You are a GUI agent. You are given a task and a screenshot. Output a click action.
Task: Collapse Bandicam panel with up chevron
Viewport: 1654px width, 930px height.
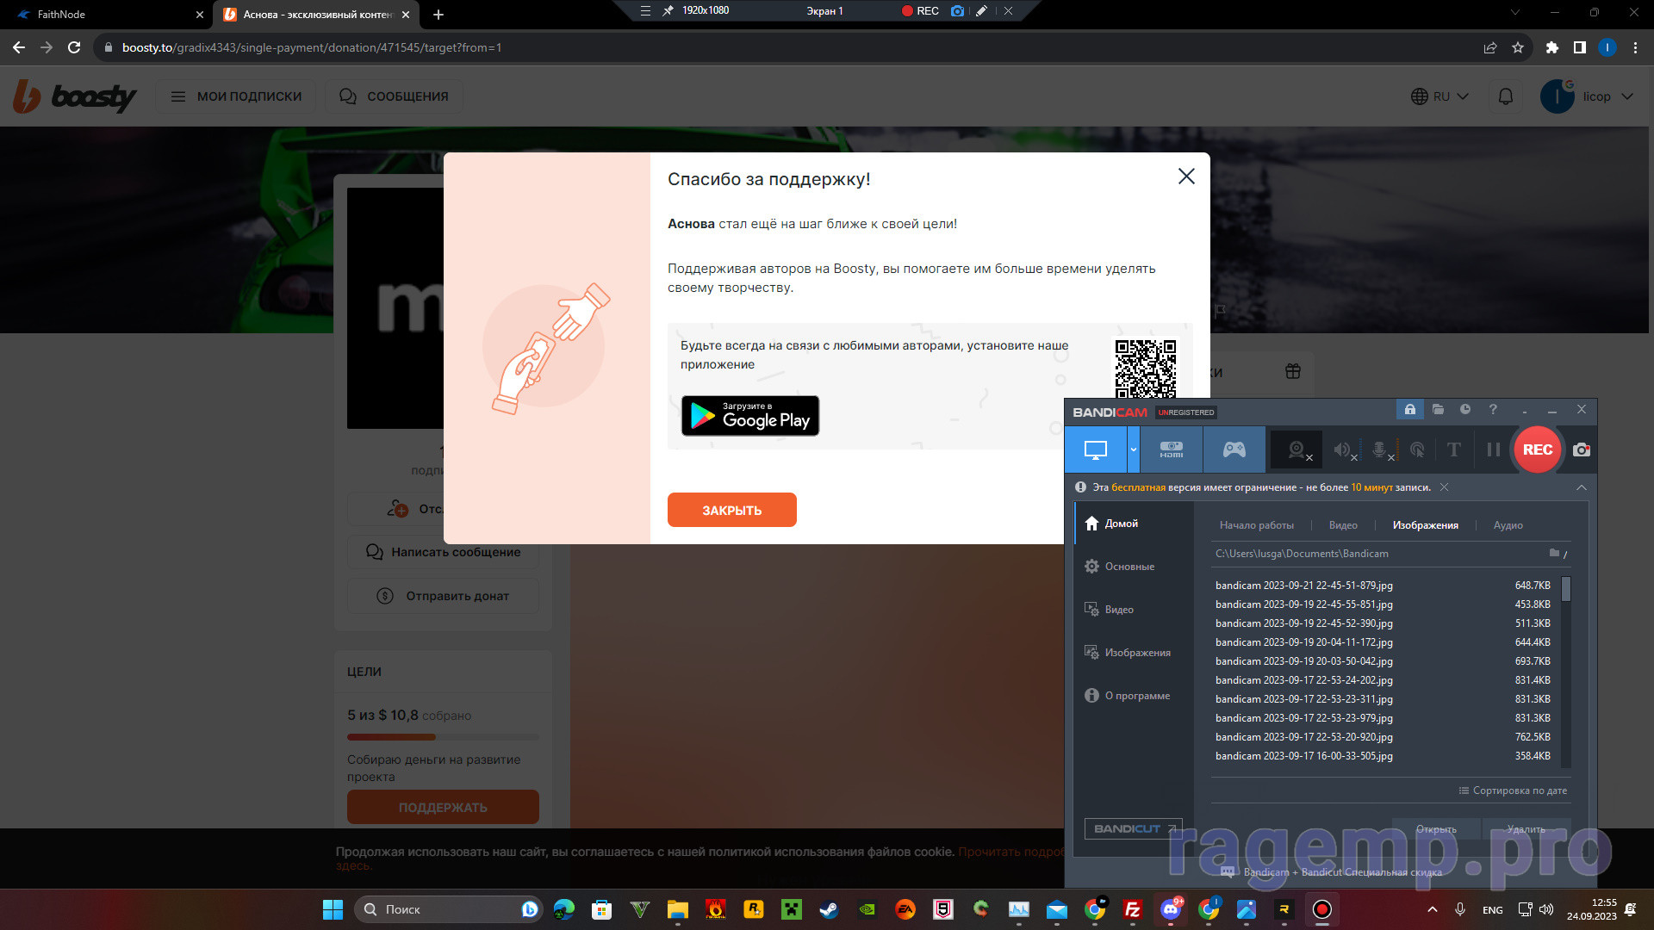click(1582, 487)
